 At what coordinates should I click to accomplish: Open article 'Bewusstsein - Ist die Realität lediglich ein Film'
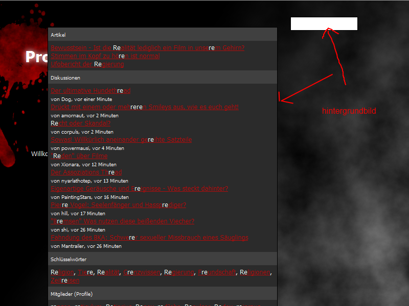[148, 48]
